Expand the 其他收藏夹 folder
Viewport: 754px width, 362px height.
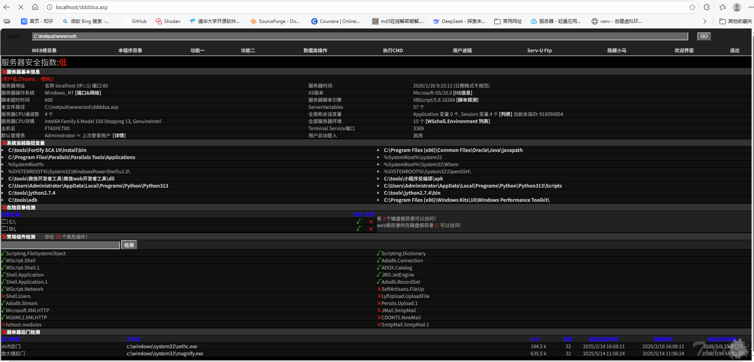[x=735, y=21]
